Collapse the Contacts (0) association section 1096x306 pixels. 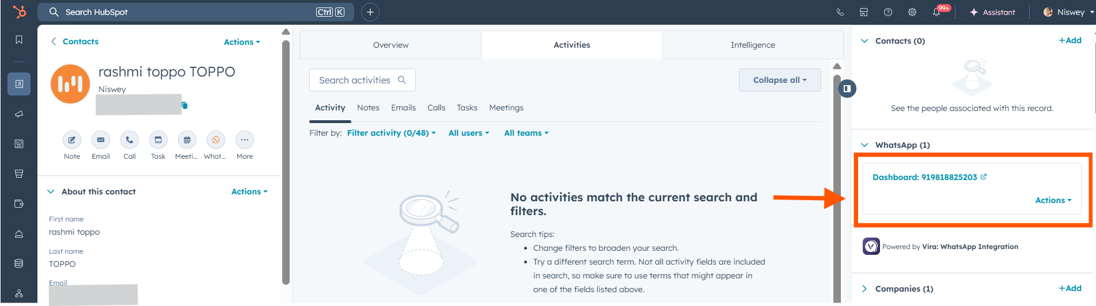864,41
